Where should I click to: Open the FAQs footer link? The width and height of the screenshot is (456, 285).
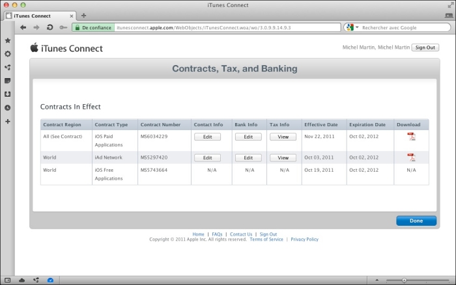tap(217, 234)
